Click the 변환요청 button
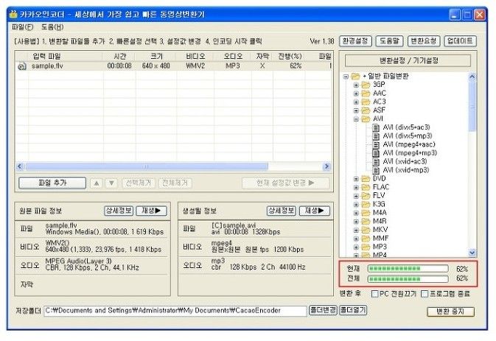This screenshot has width=496, height=341. pyautogui.click(x=424, y=41)
